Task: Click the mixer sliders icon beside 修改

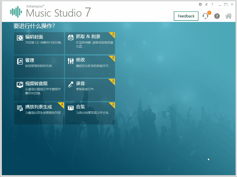Action: pyautogui.click(x=71, y=61)
